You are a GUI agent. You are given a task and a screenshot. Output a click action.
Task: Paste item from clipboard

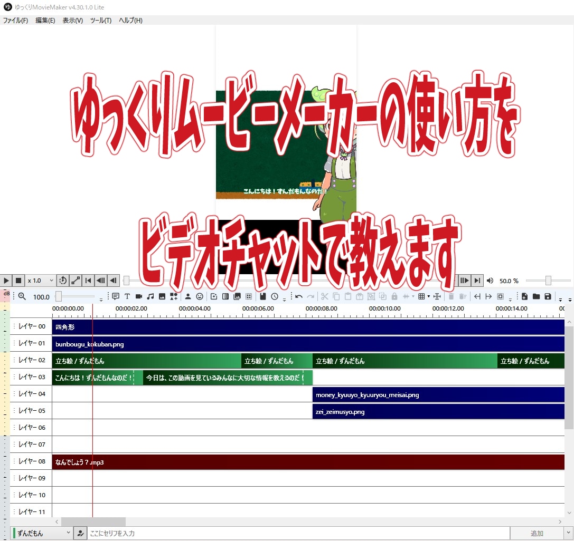pos(348,296)
